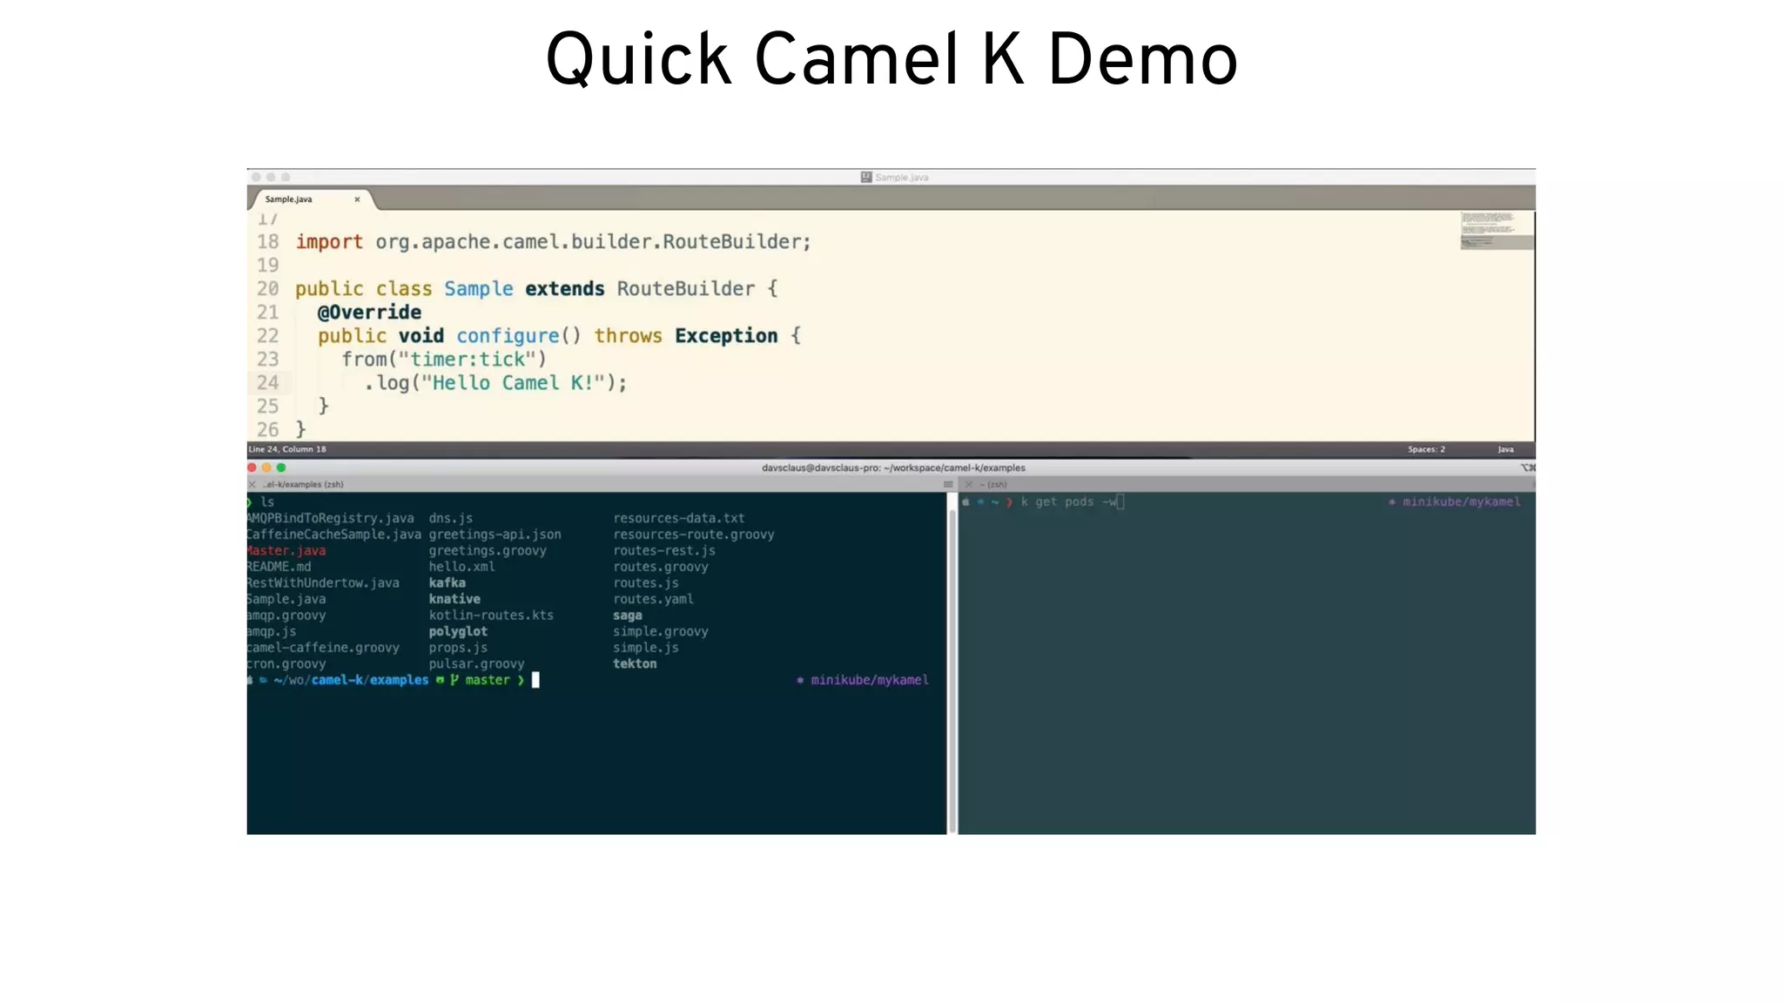
Task: Open the left terminal pane menu icon
Action: pos(948,484)
